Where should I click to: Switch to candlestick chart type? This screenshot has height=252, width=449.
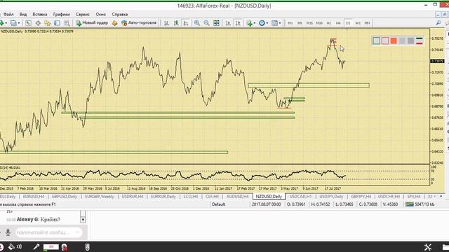coord(176,23)
